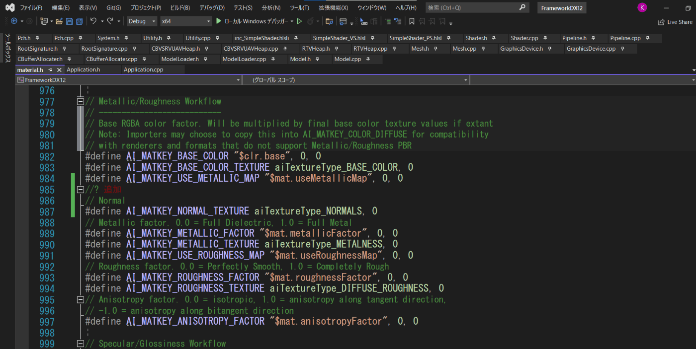Redo the last undone edit
The image size is (696, 349).
point(110,21)
